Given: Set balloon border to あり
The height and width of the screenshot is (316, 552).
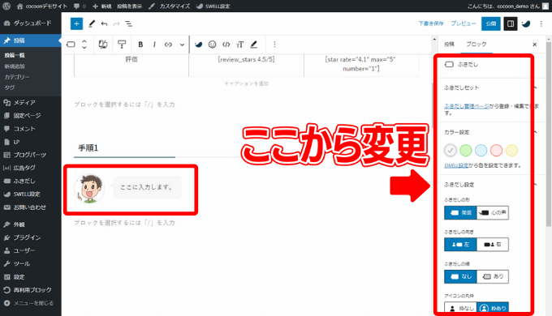Looking at the screenshot, I should [x=493, y=276].
